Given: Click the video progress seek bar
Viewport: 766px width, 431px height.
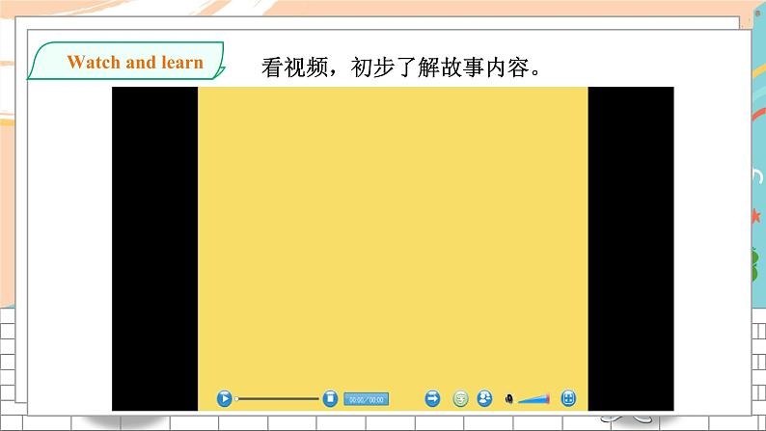Looking at the screenshot, I should pyautogui.click(x=277, y=399).
